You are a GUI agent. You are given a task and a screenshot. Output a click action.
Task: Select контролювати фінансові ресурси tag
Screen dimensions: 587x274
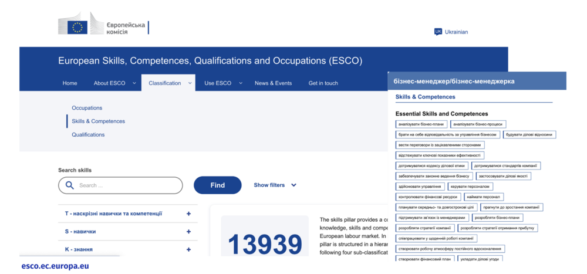[x=429, y=197]
